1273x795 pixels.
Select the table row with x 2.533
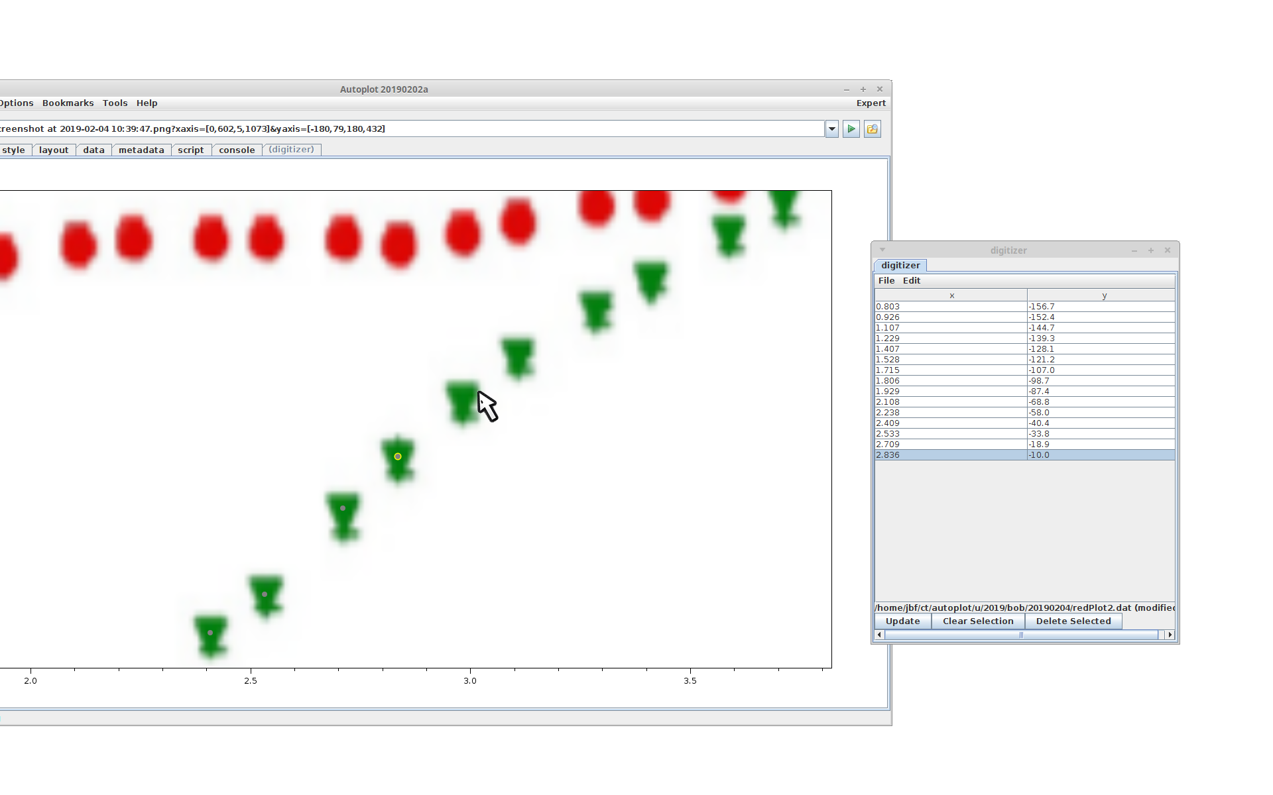click(1025, 434)
